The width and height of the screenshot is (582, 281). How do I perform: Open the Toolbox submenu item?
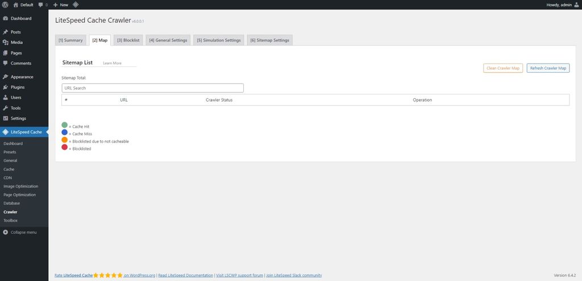pos(10,221)
